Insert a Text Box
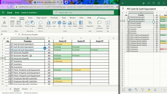The image size is (167, 94). tap(108, 25)
